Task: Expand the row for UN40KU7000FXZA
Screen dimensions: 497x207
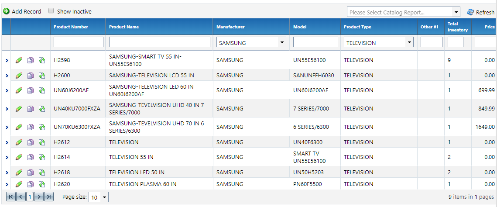Action: pyautogui.click(x=7, y=109)
